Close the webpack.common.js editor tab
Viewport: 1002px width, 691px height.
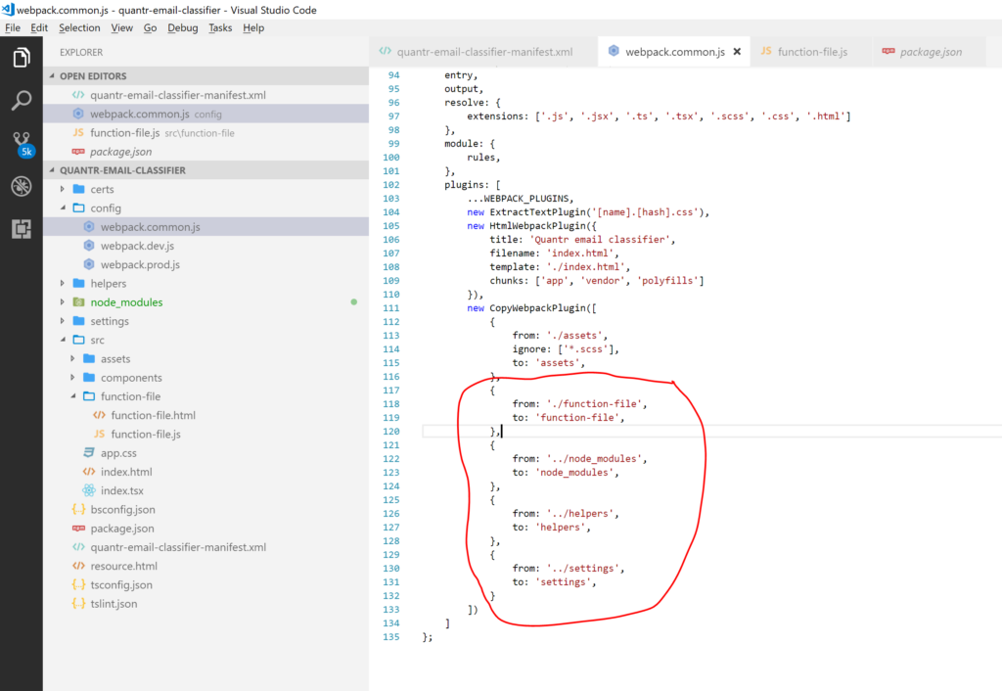tap(737, 52)
